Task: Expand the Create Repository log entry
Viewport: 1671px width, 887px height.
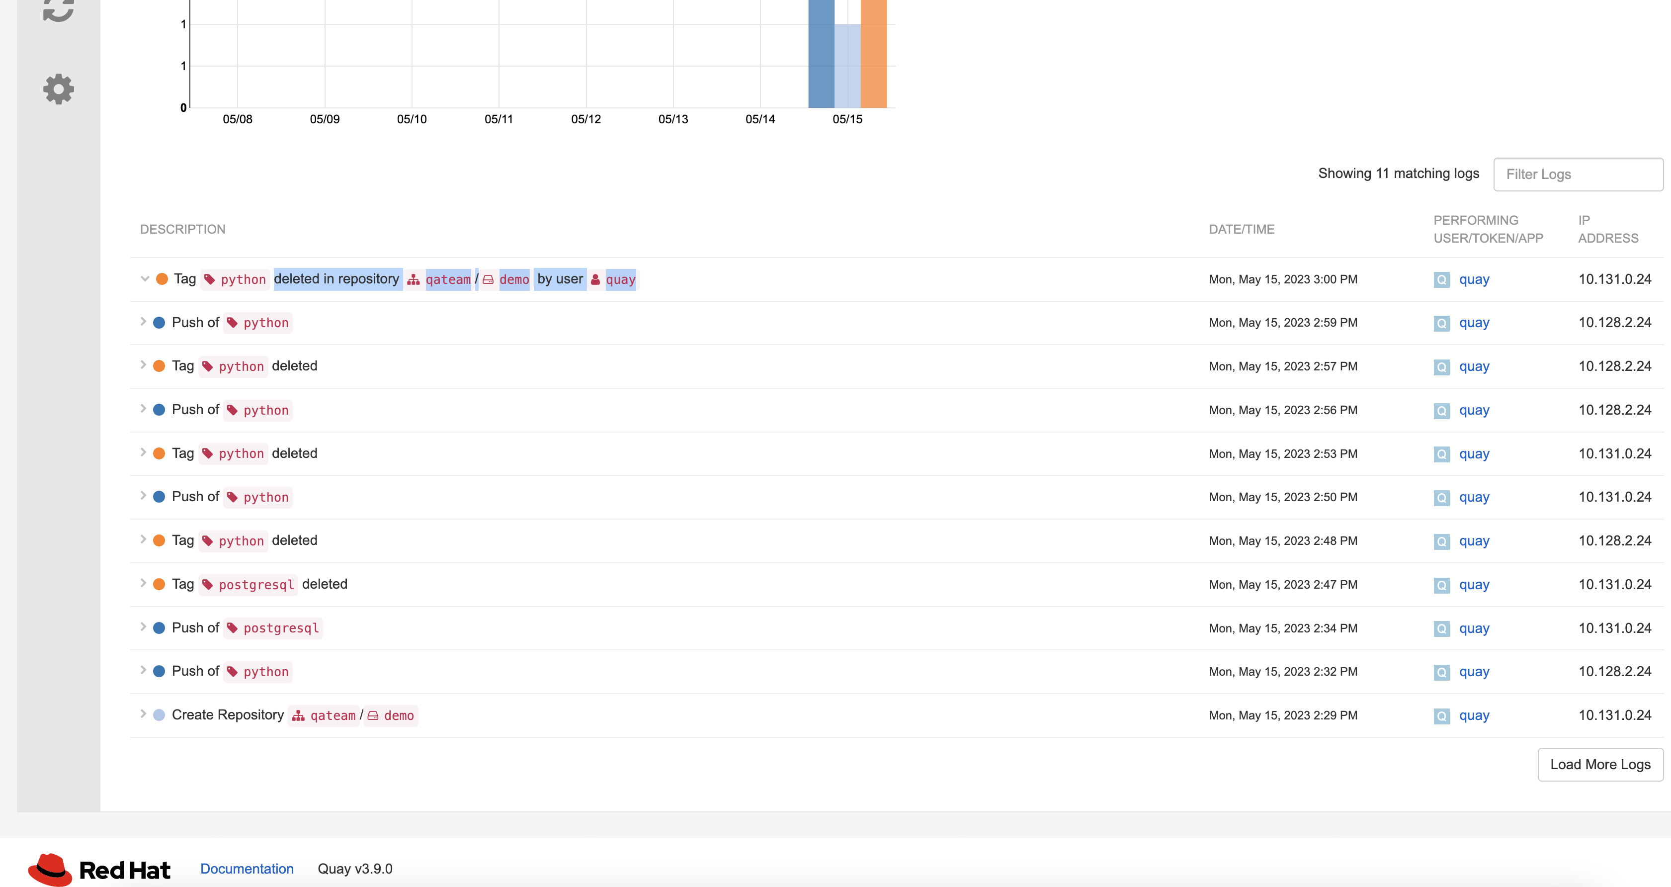Action: click(143, 714)
